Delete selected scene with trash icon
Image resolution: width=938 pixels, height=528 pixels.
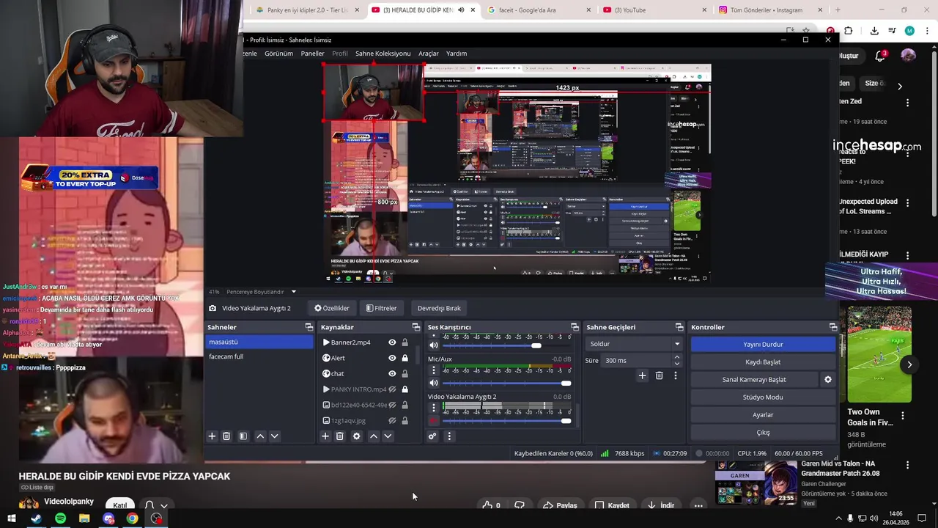click(226, 436)
